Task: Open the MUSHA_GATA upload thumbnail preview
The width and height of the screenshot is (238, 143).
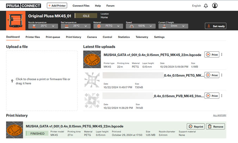Action: tap(92, 59)
